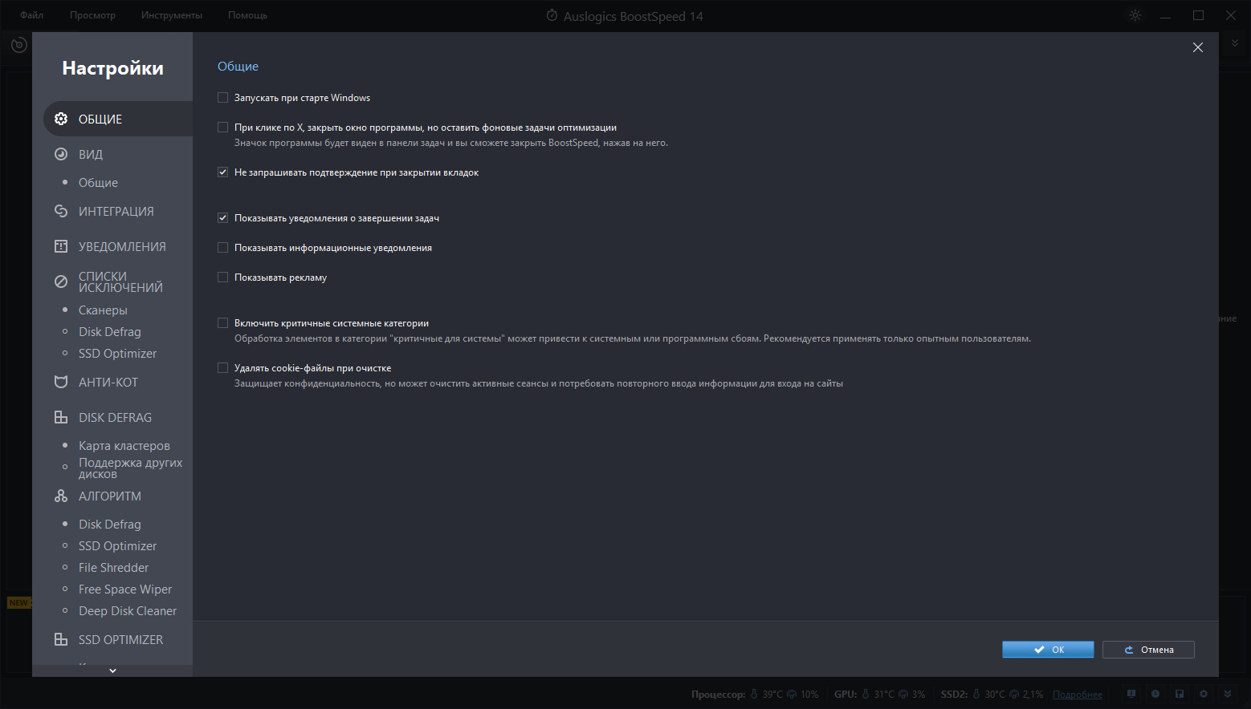The image size is (1251, 709).
Task: Uncheck 'Показывать уведомления о завершении задач'
Action: pos(223,218)
